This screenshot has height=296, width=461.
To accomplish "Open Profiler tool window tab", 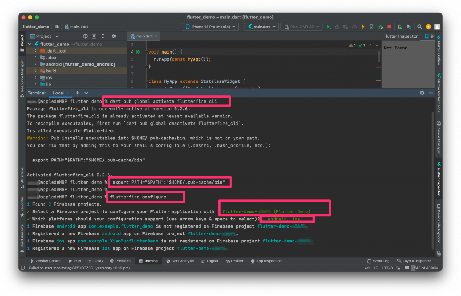I will coord(234,261).
